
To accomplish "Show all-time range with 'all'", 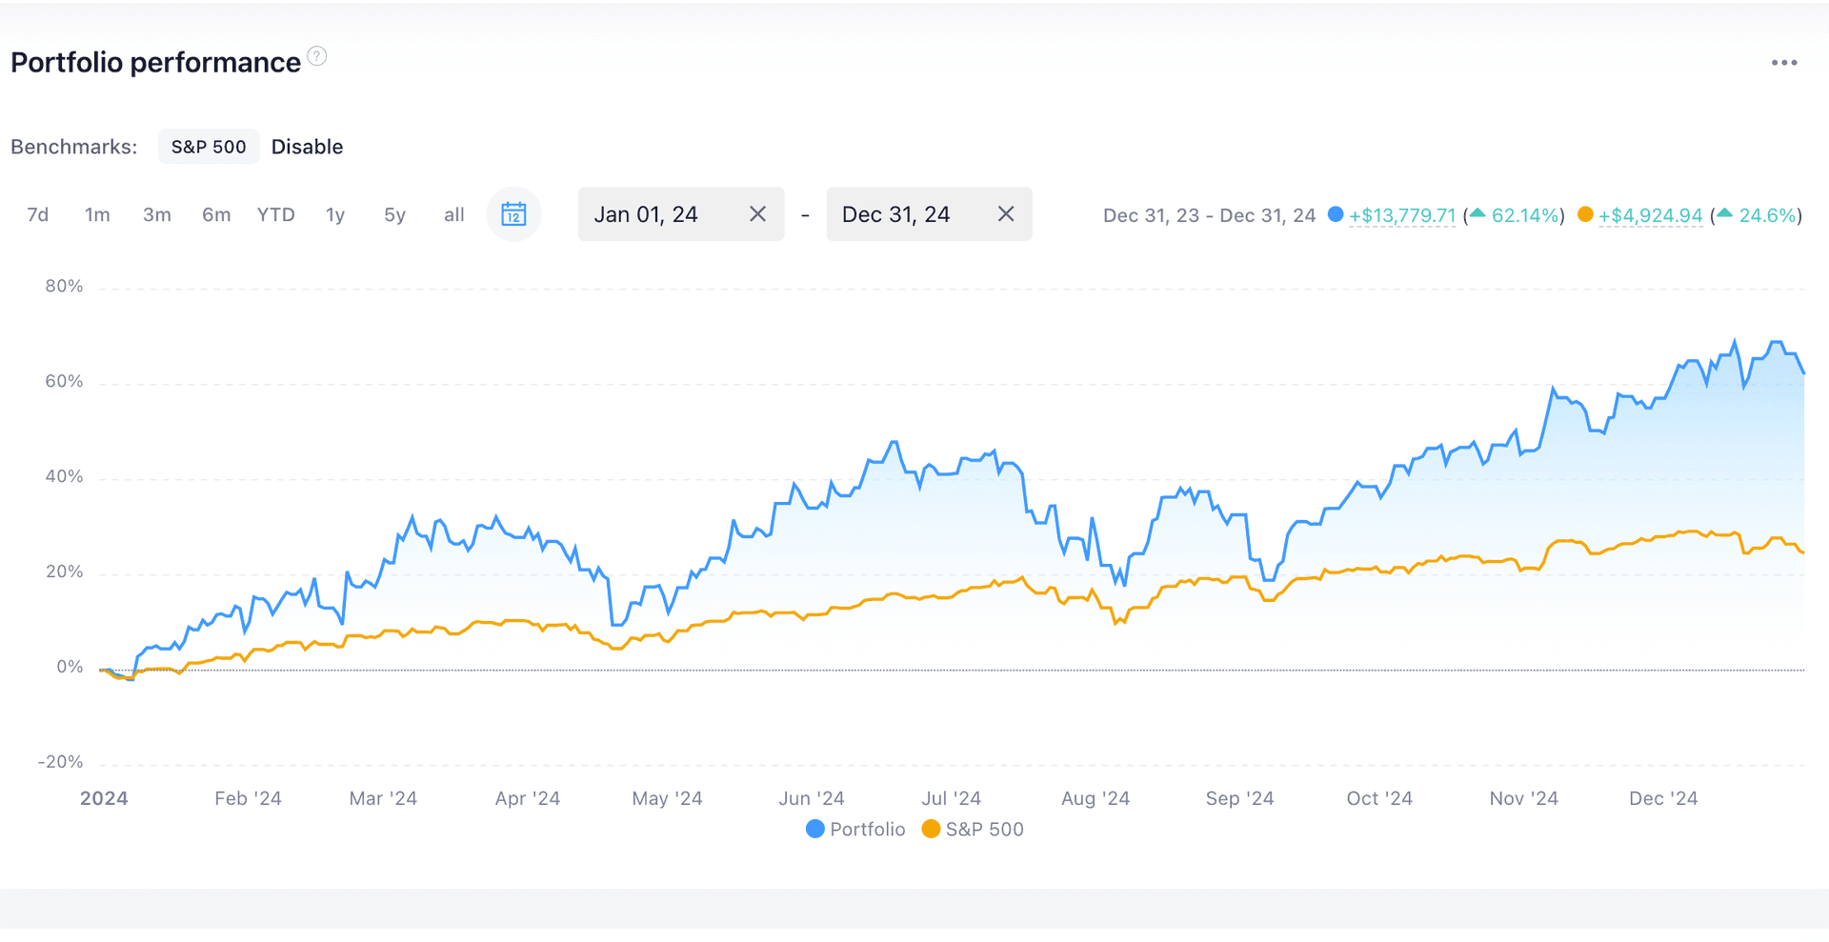I will click(x=454, y=215).
